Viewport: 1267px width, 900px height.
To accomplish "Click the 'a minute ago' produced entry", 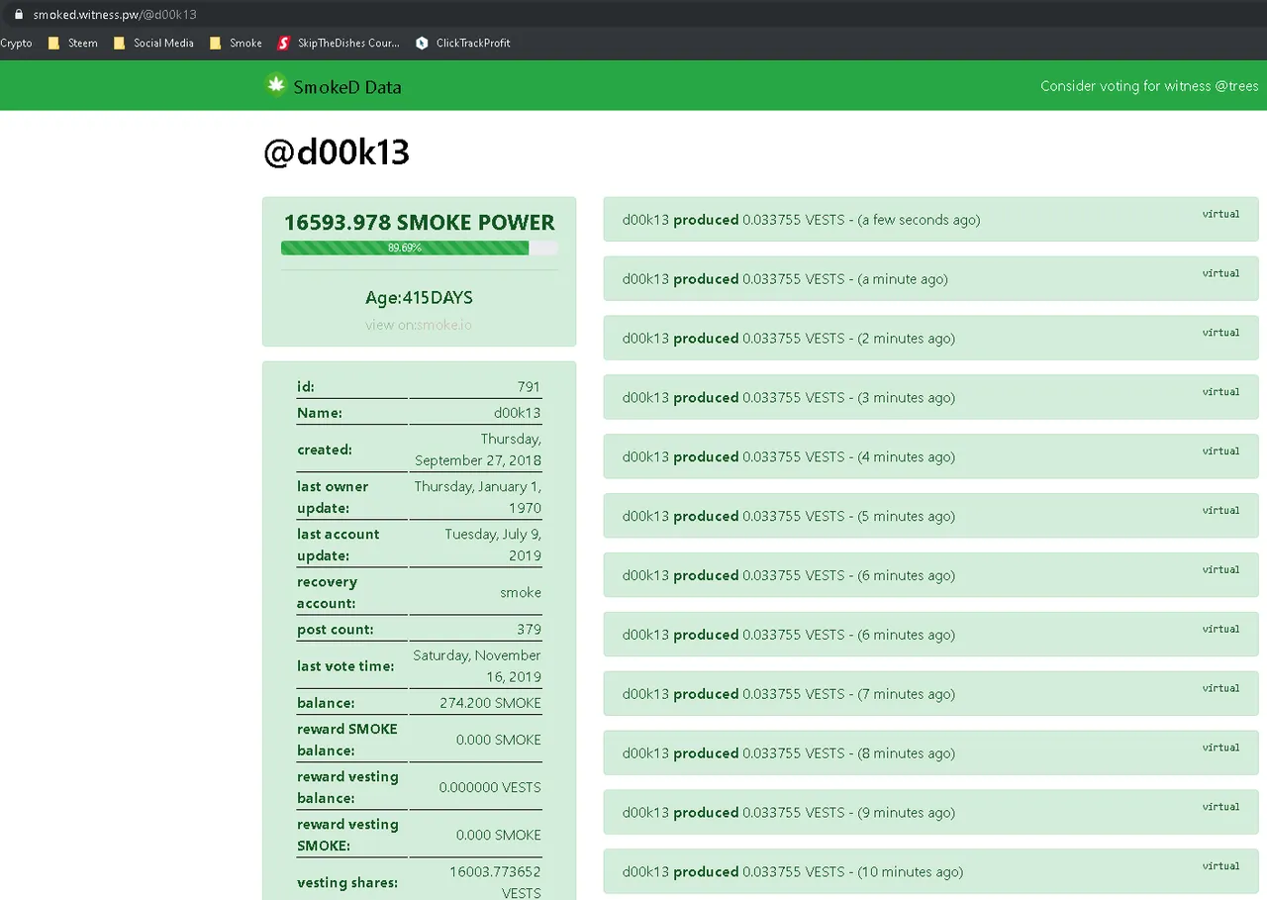I will (x=930, y=278).
